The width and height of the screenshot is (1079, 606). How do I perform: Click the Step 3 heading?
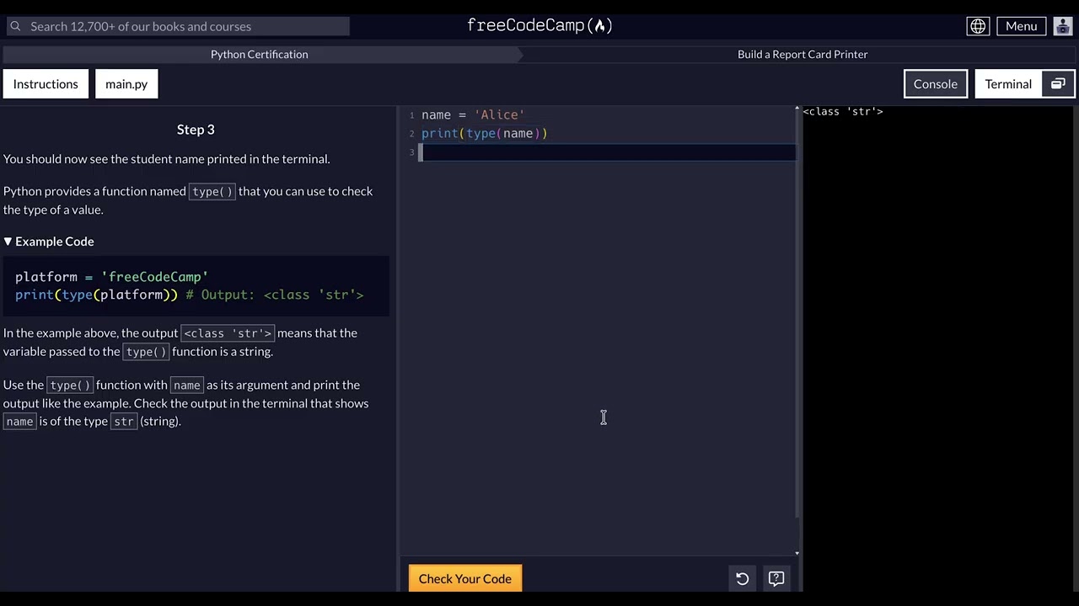(x=196, y=130)
